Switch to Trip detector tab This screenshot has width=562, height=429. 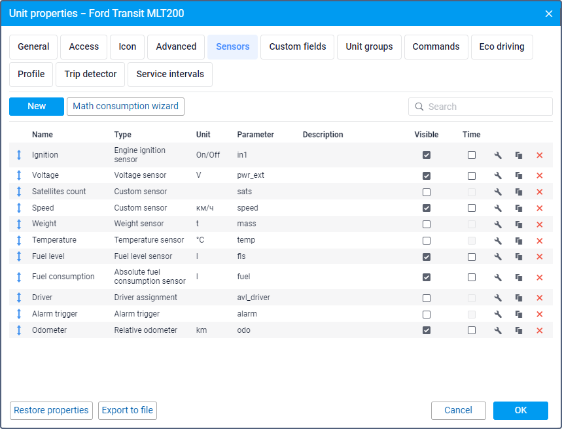click(x=90, y=74)
